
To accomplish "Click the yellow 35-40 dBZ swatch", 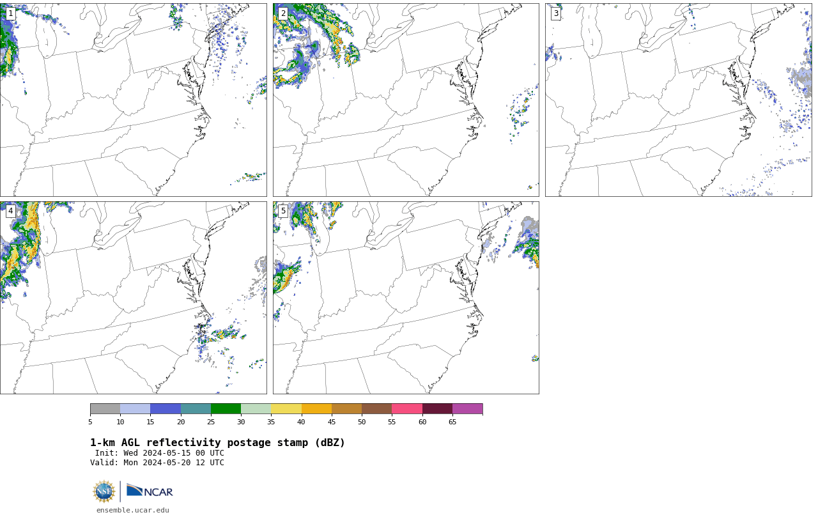I will [286, 409].
